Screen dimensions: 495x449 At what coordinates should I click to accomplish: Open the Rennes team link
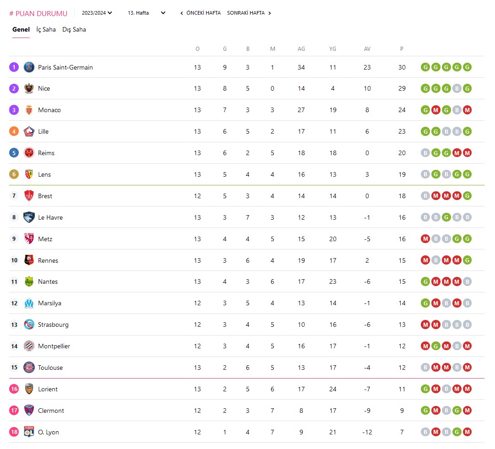pyautogui.click(x=48, y=260)
